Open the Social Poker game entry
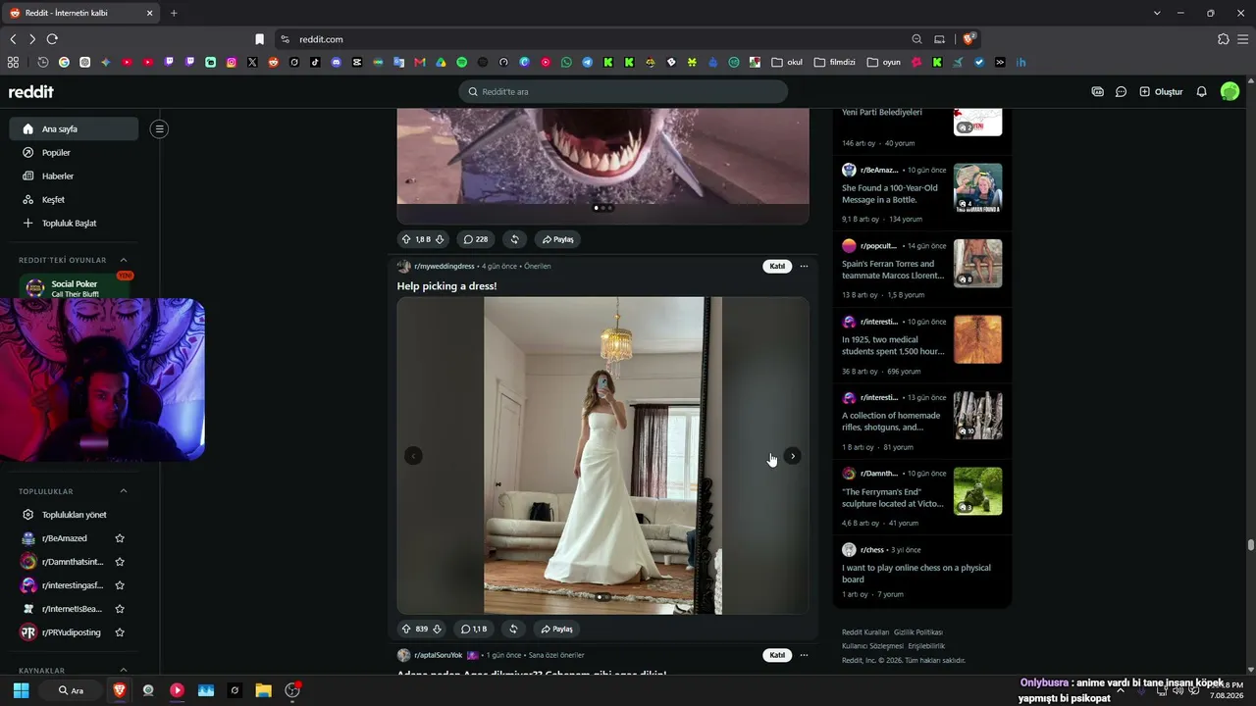Viewport: 1256px width, 706px height. click(x=74, y=288)
